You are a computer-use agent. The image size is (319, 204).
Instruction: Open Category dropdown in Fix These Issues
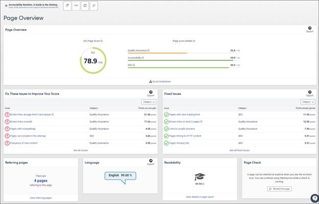(149, 102)
